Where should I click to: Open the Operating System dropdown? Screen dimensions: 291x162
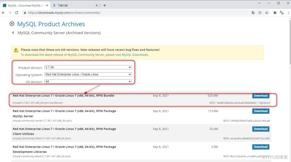[88, 74]
